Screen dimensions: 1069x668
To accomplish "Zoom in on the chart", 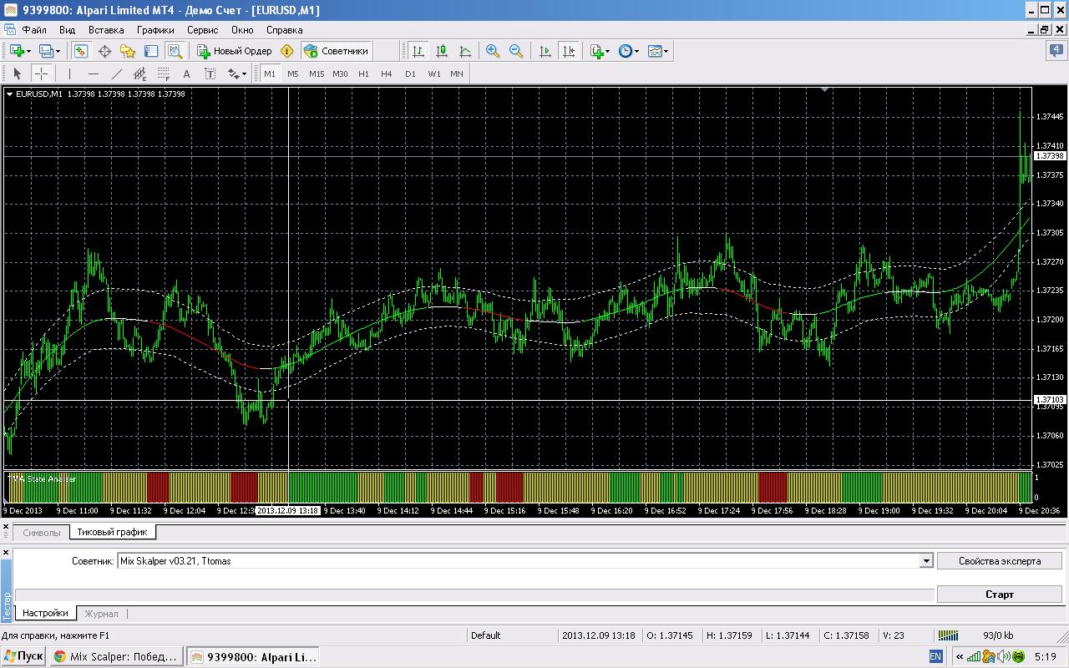I will 493,51.
